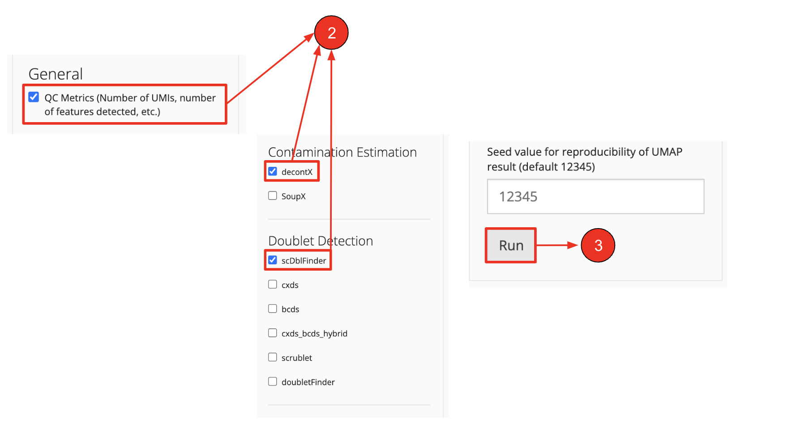Click the Run button

click(x=511, y=245)
